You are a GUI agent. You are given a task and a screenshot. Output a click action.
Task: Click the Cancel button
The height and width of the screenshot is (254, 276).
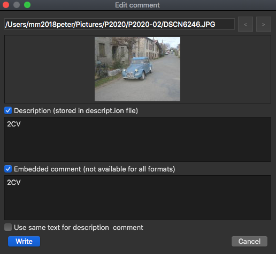point(249,241)
